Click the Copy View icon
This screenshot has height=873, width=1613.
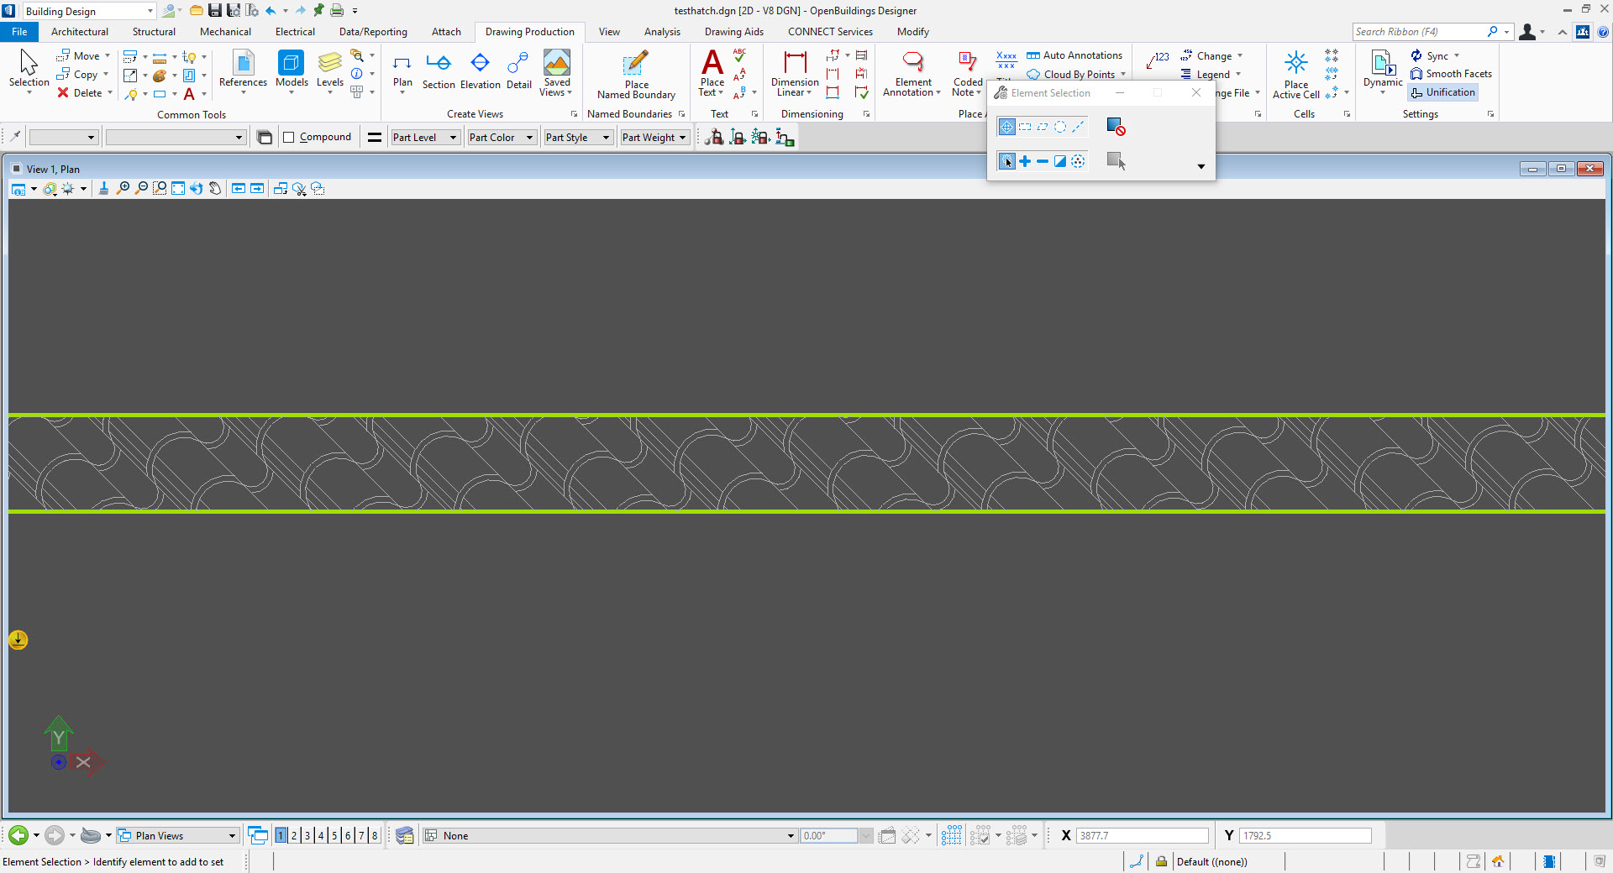pyautogui.click(x=281, y=189)
